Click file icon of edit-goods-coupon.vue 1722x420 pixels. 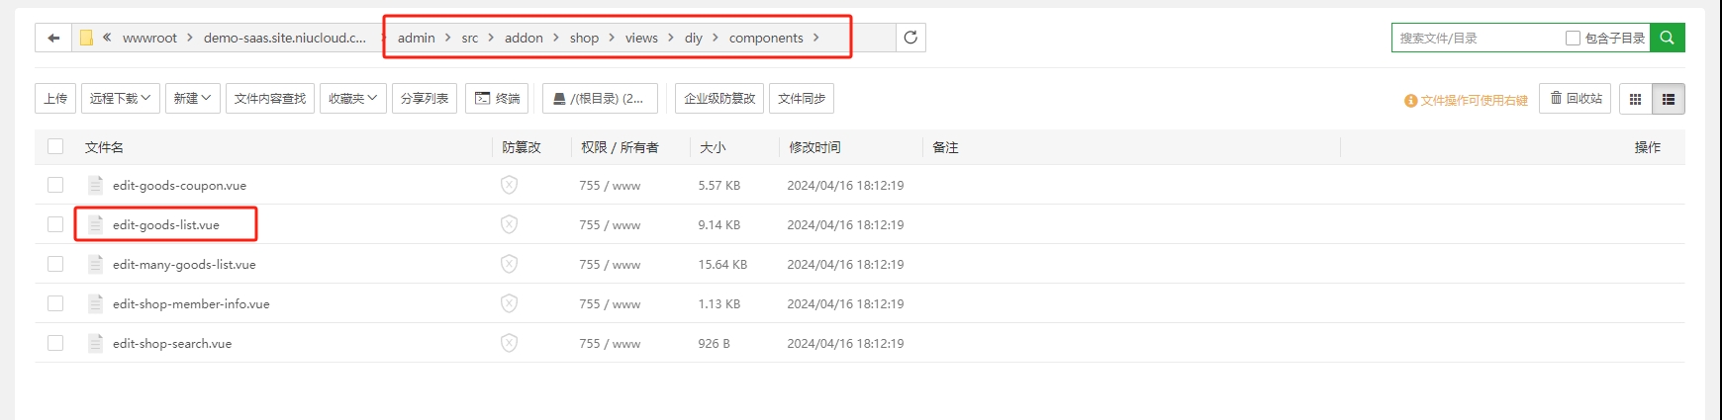96,185
